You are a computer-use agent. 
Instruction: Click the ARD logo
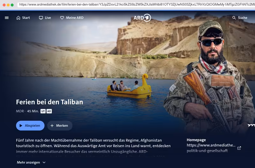[142, 17]
